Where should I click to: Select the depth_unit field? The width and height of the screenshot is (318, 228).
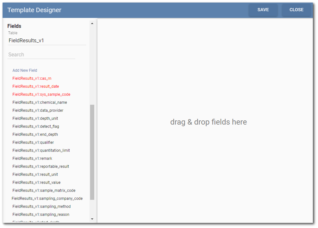click(x=35, y=118)
